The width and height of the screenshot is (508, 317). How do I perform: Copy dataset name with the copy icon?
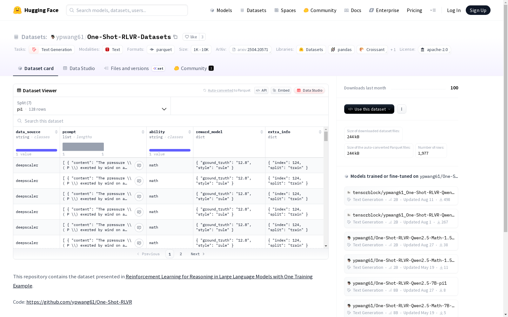tap(175, 37)
